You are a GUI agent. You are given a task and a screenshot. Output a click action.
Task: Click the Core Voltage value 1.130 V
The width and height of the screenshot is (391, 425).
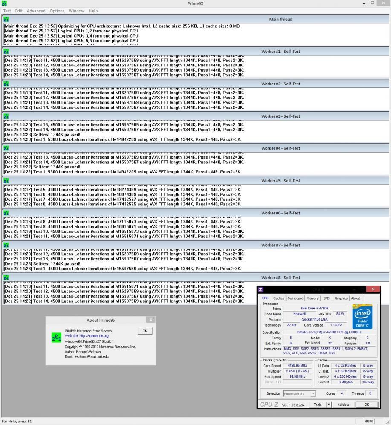[x=336, y=325]
